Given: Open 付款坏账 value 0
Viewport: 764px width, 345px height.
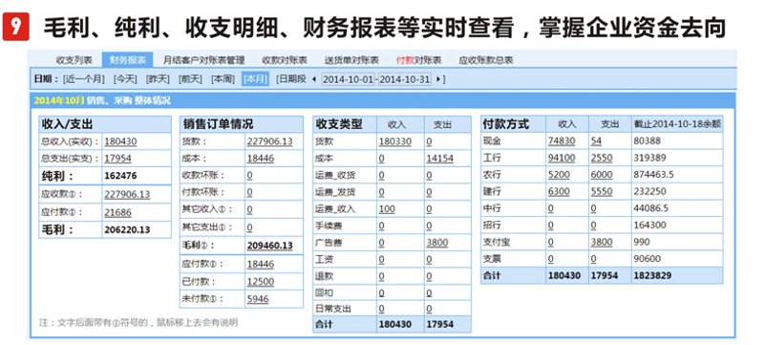Looking at the screenshot, I should point(249,192).
